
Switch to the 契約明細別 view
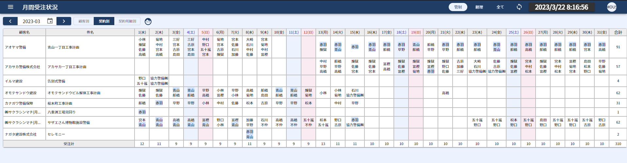pos(127,21)
